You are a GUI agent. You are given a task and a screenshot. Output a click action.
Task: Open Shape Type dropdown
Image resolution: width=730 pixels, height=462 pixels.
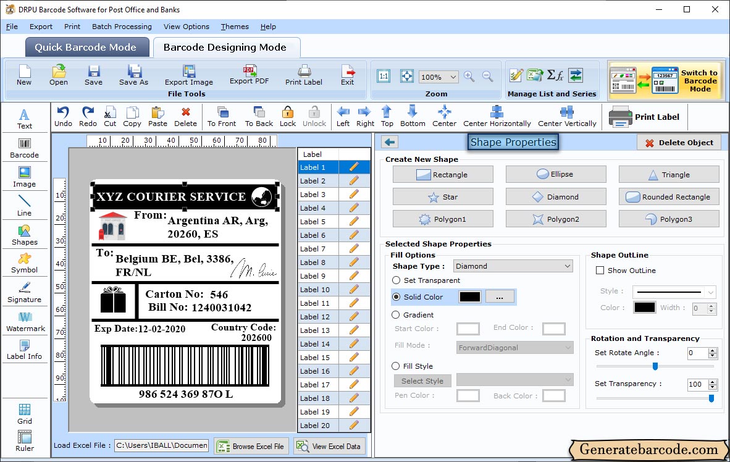click(513, 266)
